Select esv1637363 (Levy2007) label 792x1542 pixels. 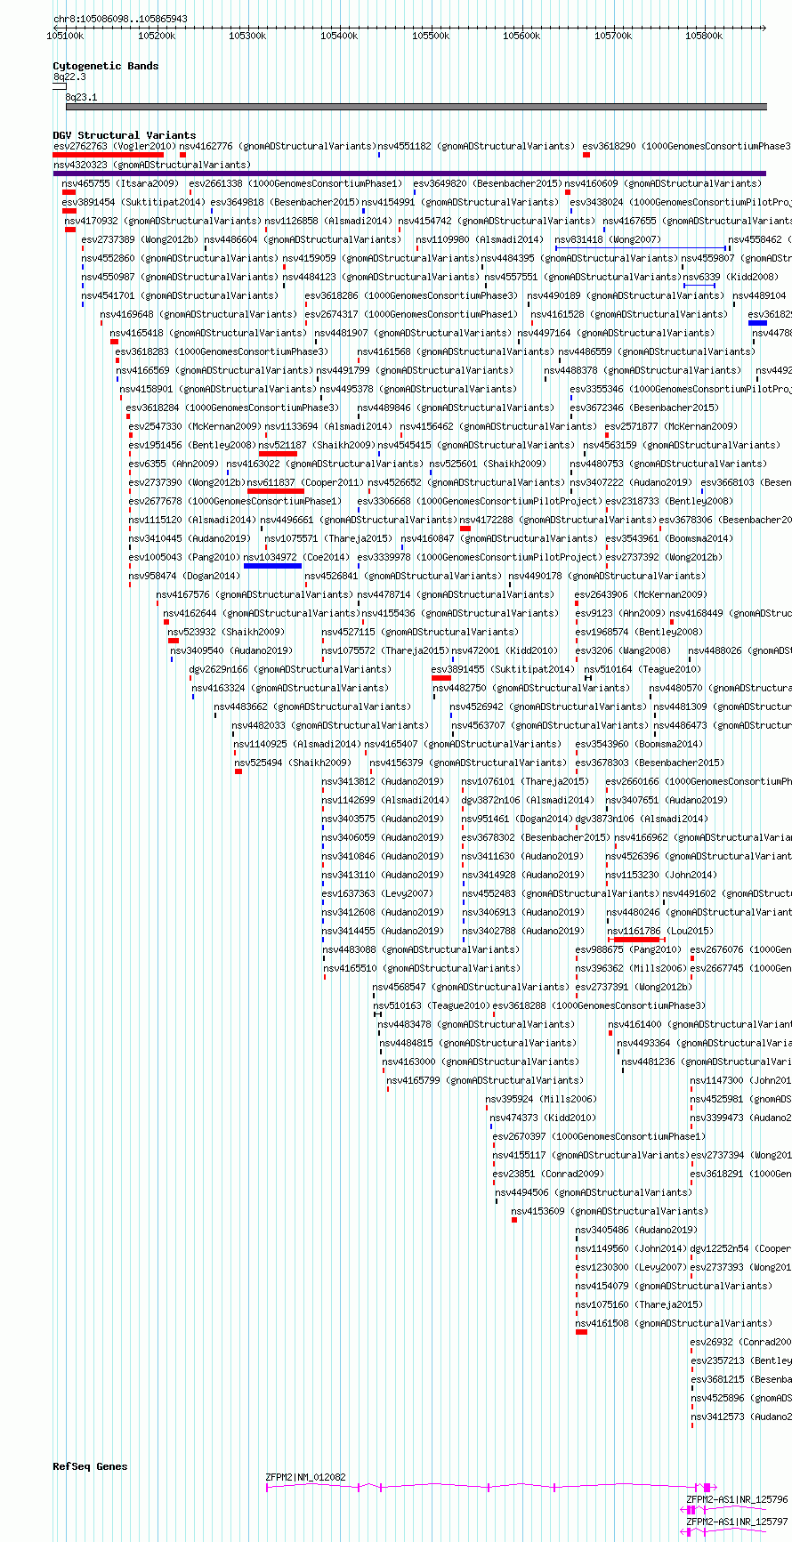point(377,893)
